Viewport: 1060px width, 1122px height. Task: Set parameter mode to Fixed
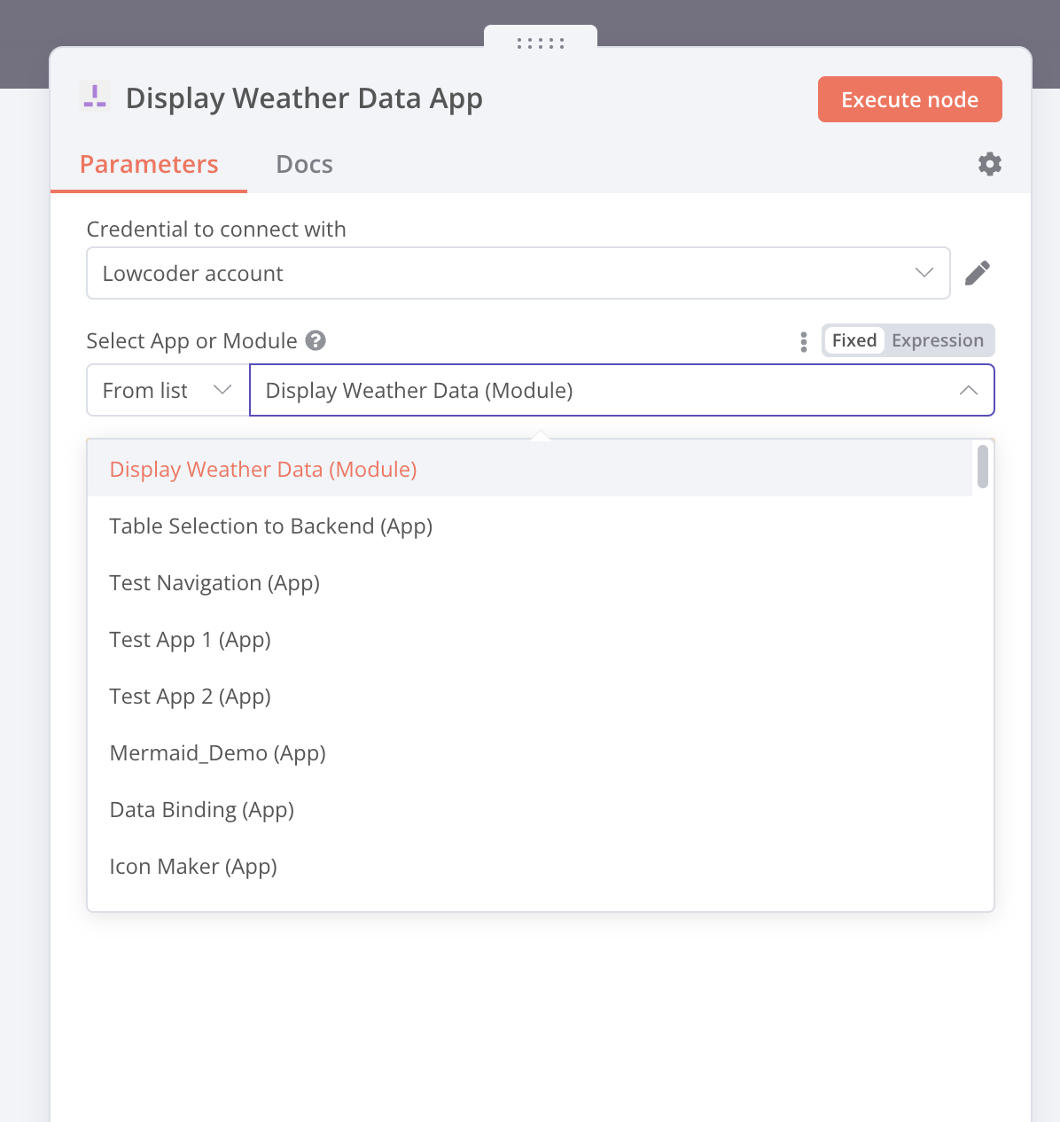tap(853, 340)
